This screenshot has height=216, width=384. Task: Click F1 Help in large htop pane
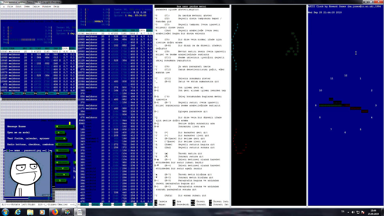coord(82,204)
